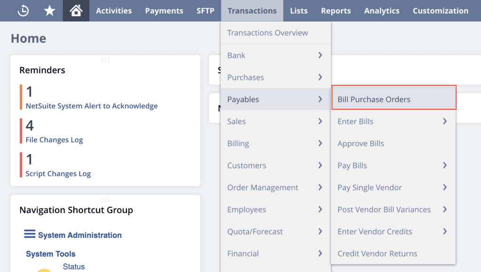Expand the Enter Bills submenu chevron
This screenshot has width=481, height=272.
coord(444,121)
